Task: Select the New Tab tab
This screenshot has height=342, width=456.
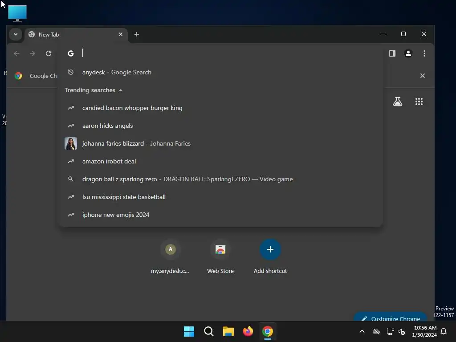Action: [76, 35]
